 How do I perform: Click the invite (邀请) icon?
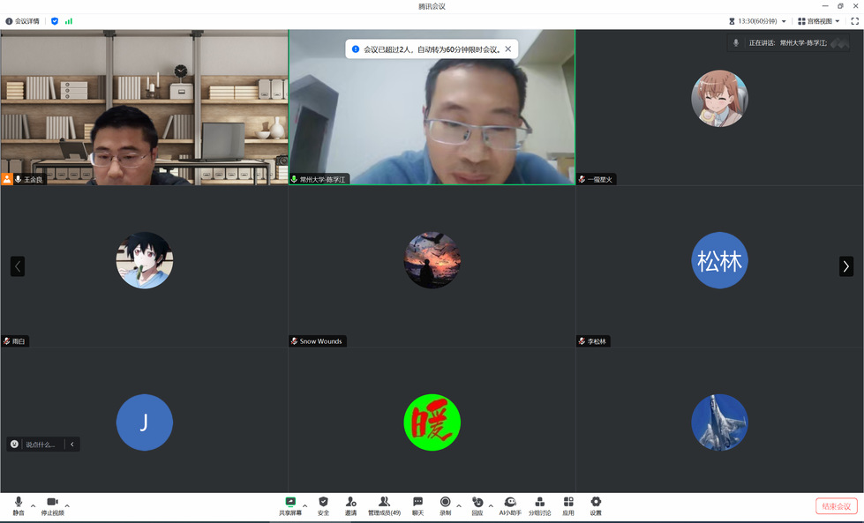[x=351, y=504]
